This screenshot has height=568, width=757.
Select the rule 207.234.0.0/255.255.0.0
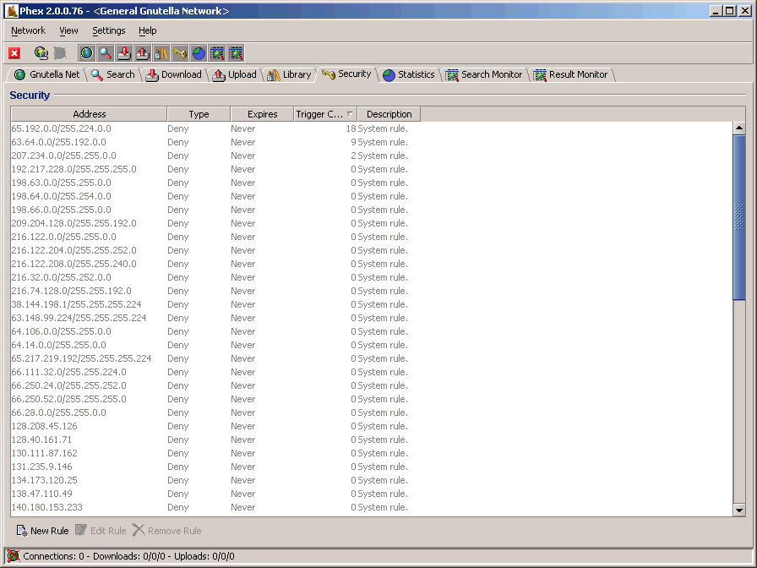click(215, 156)
